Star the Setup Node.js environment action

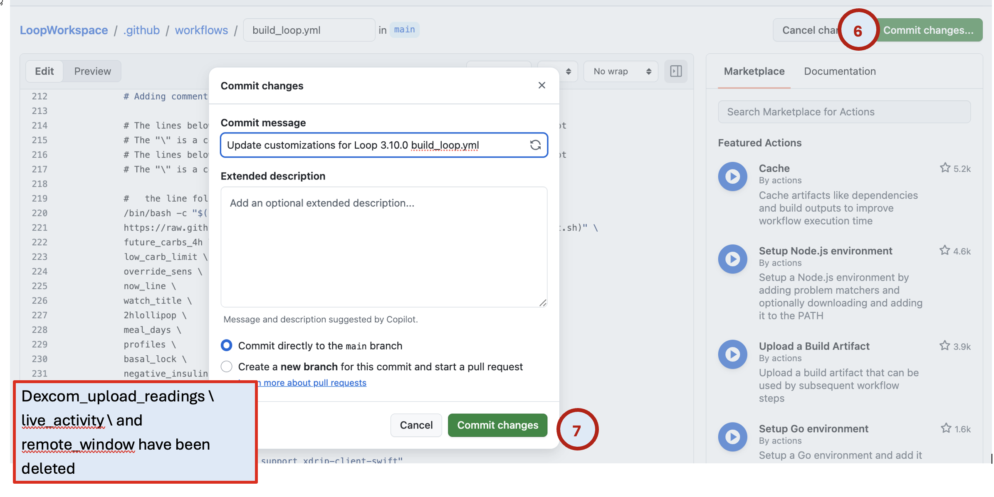point(945,251)
